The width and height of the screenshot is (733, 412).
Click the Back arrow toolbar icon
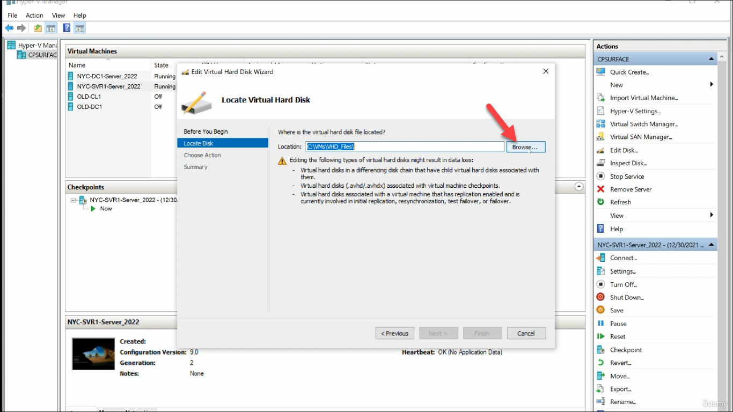point(9,28)
